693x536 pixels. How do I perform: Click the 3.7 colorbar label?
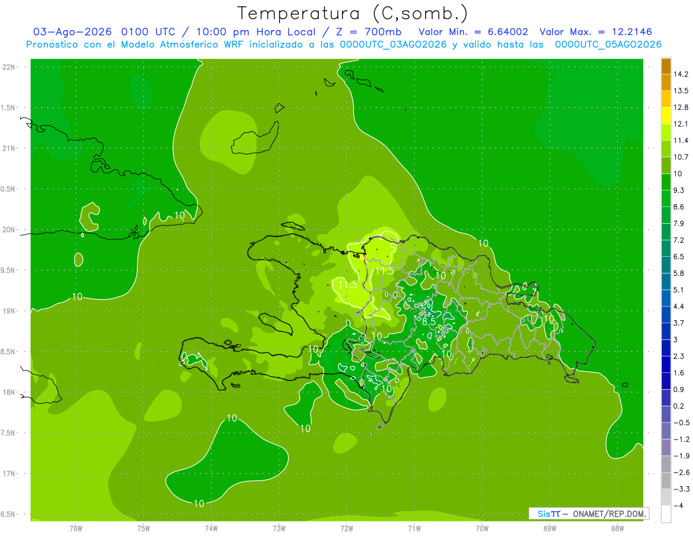coord(679,323)
